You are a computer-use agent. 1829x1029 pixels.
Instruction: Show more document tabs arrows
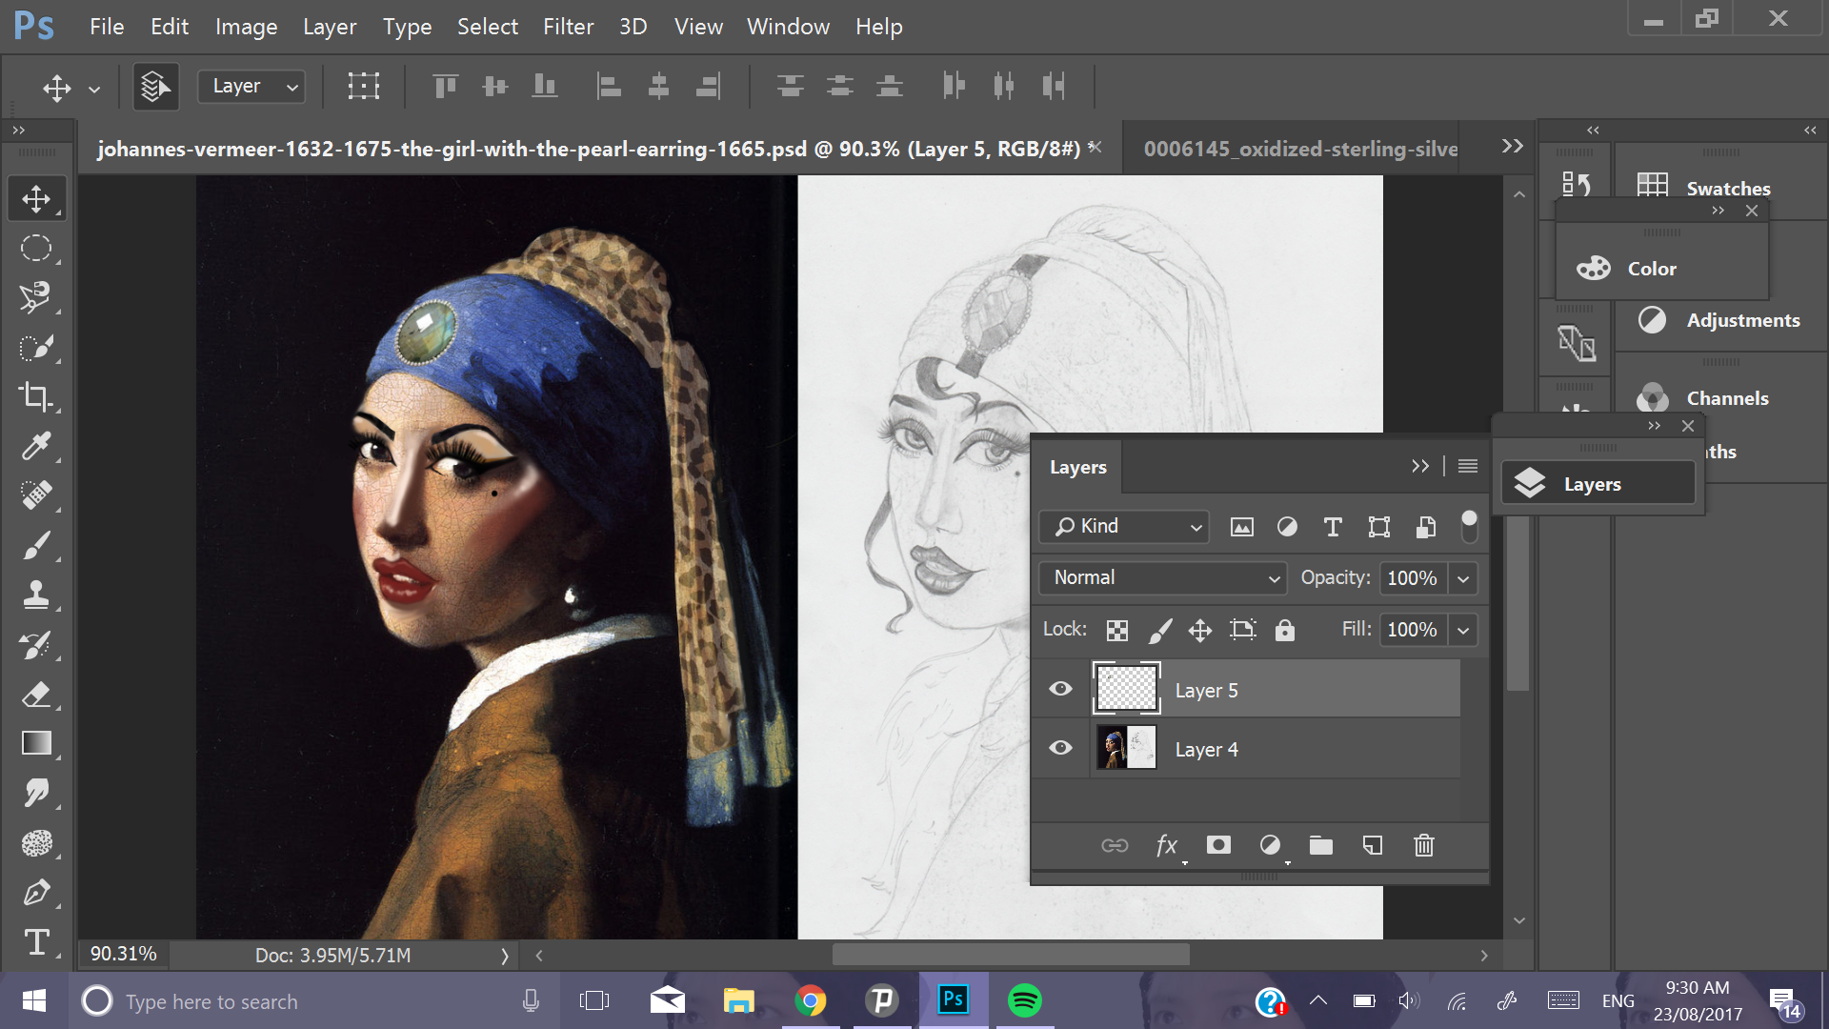1513,146
